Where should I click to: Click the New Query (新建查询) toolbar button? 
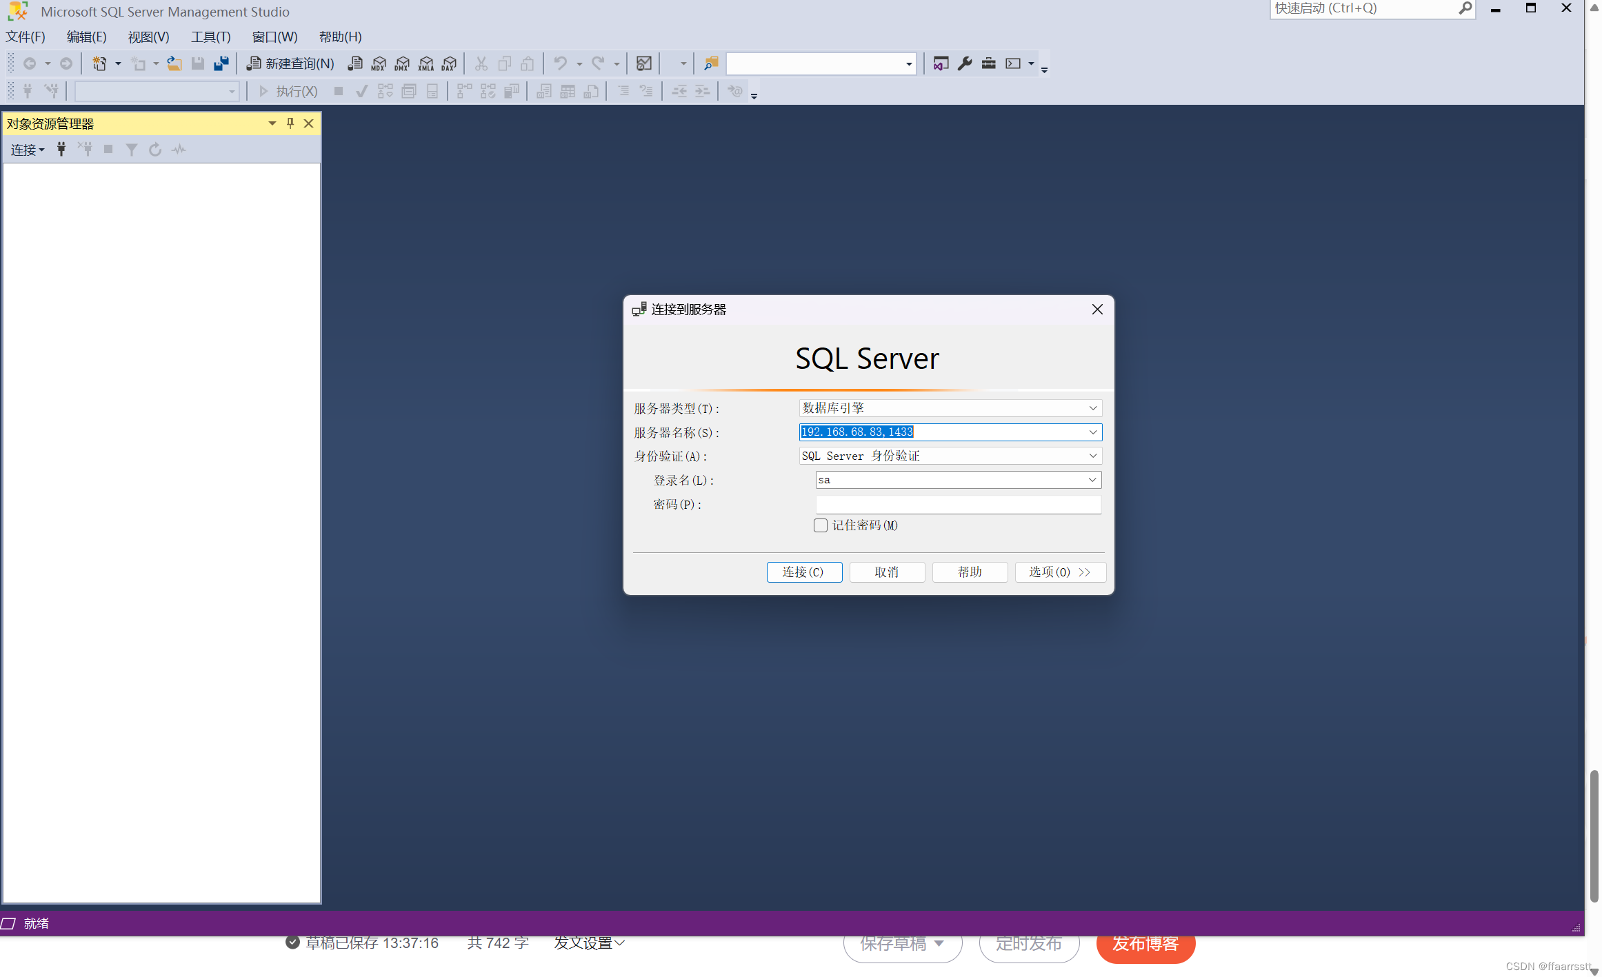pos(290,63)
